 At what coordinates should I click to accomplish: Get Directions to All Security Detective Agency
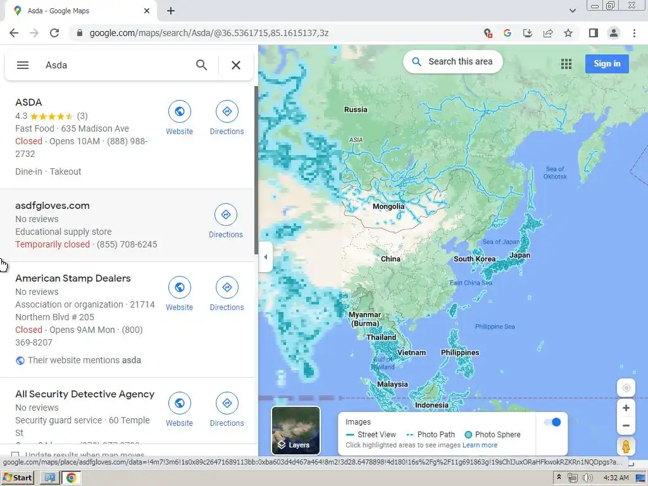pyautogui.click(x=227, y=409)
